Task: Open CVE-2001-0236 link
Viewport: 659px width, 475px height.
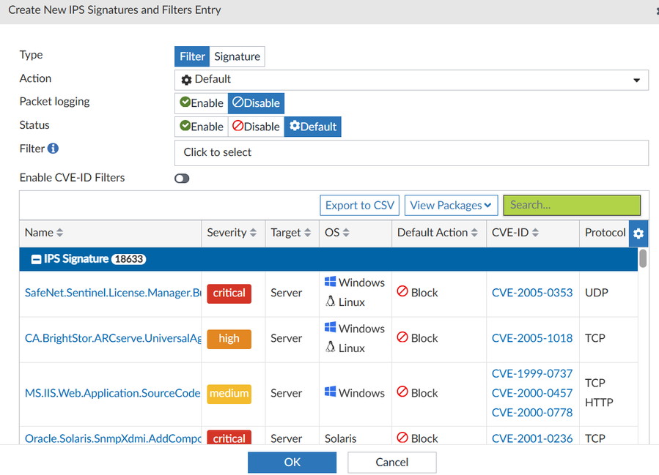Action: (x=532, y=438)
